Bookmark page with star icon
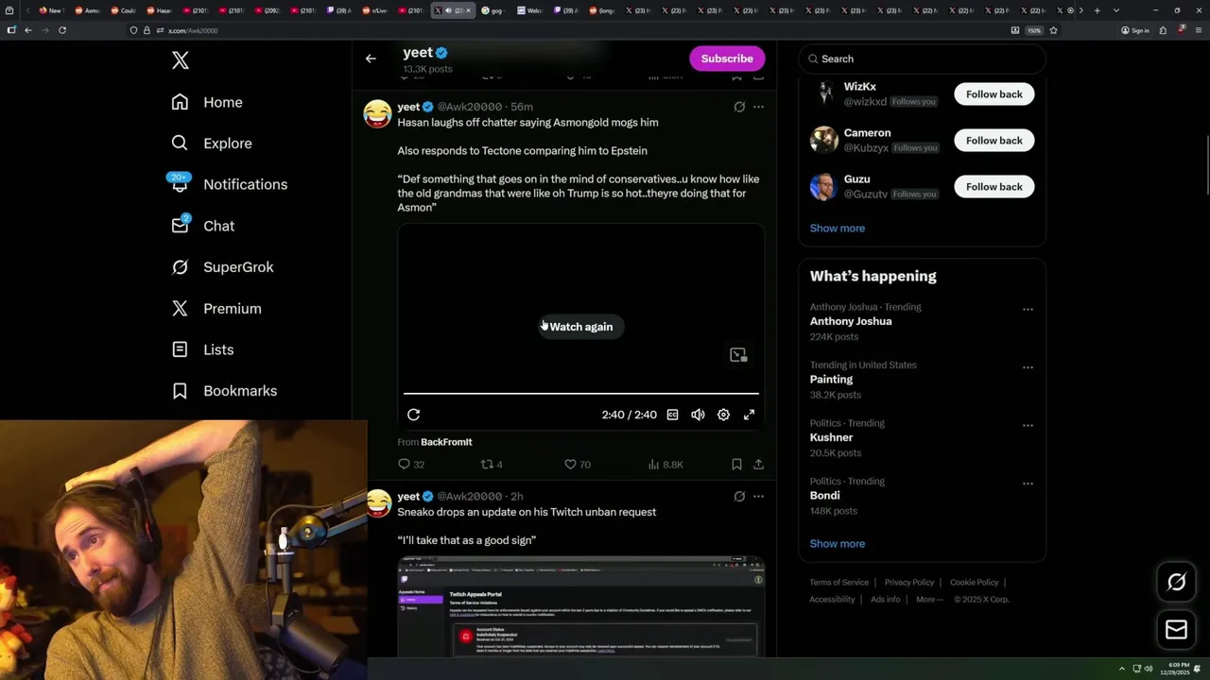This screenshot has height=680, width=1210. pos(1053,30)
